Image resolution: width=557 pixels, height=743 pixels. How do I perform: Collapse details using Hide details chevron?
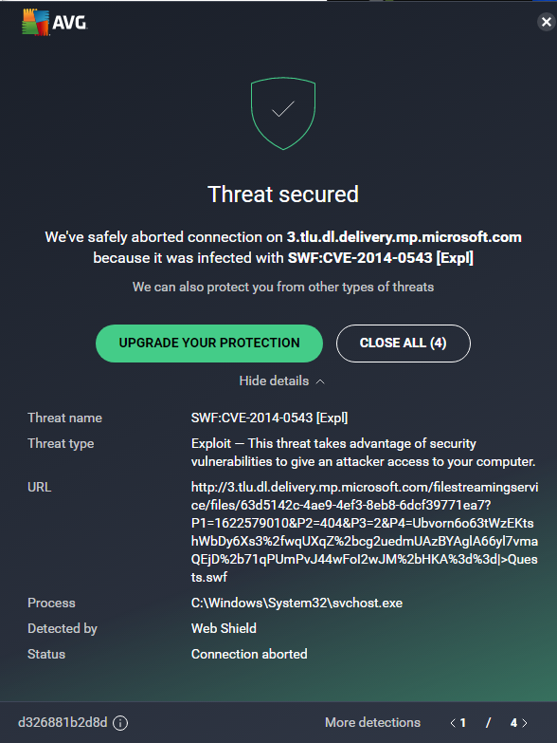point(320,381)
